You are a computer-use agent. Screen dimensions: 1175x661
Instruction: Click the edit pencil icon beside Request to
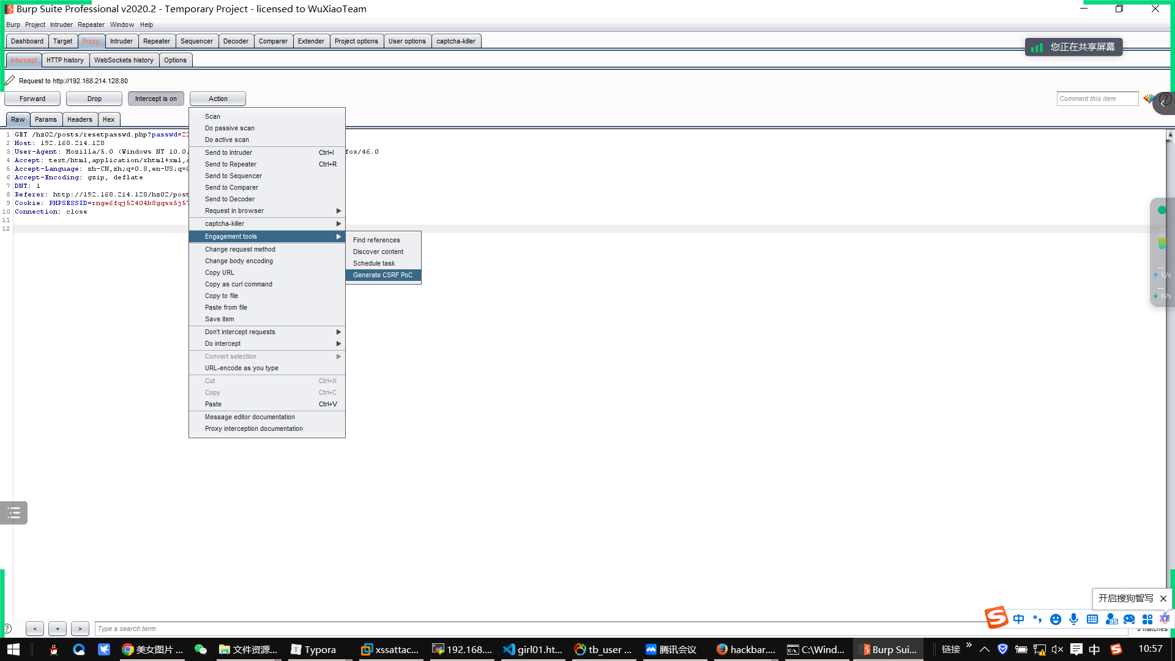click(x=10, y=80)
